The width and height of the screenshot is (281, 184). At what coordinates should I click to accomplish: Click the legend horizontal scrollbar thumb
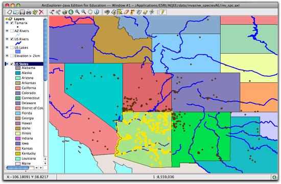tap(17, 168)
